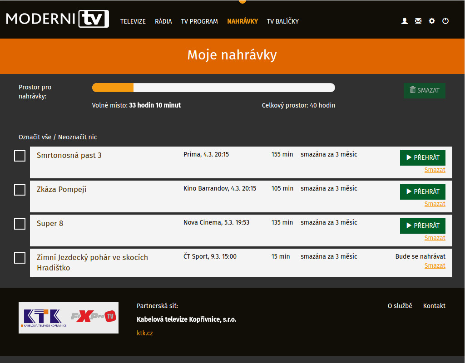
Task: Click the orange tab handle at top
Action: click(x=242, y=1)
